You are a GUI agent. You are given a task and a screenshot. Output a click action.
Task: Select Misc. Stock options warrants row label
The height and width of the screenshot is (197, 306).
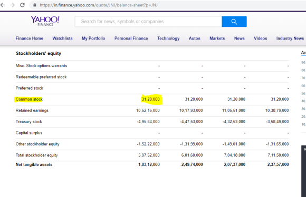(x=41, y=65)
